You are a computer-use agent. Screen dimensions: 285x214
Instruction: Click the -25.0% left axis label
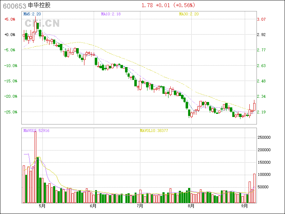point(10,112)
